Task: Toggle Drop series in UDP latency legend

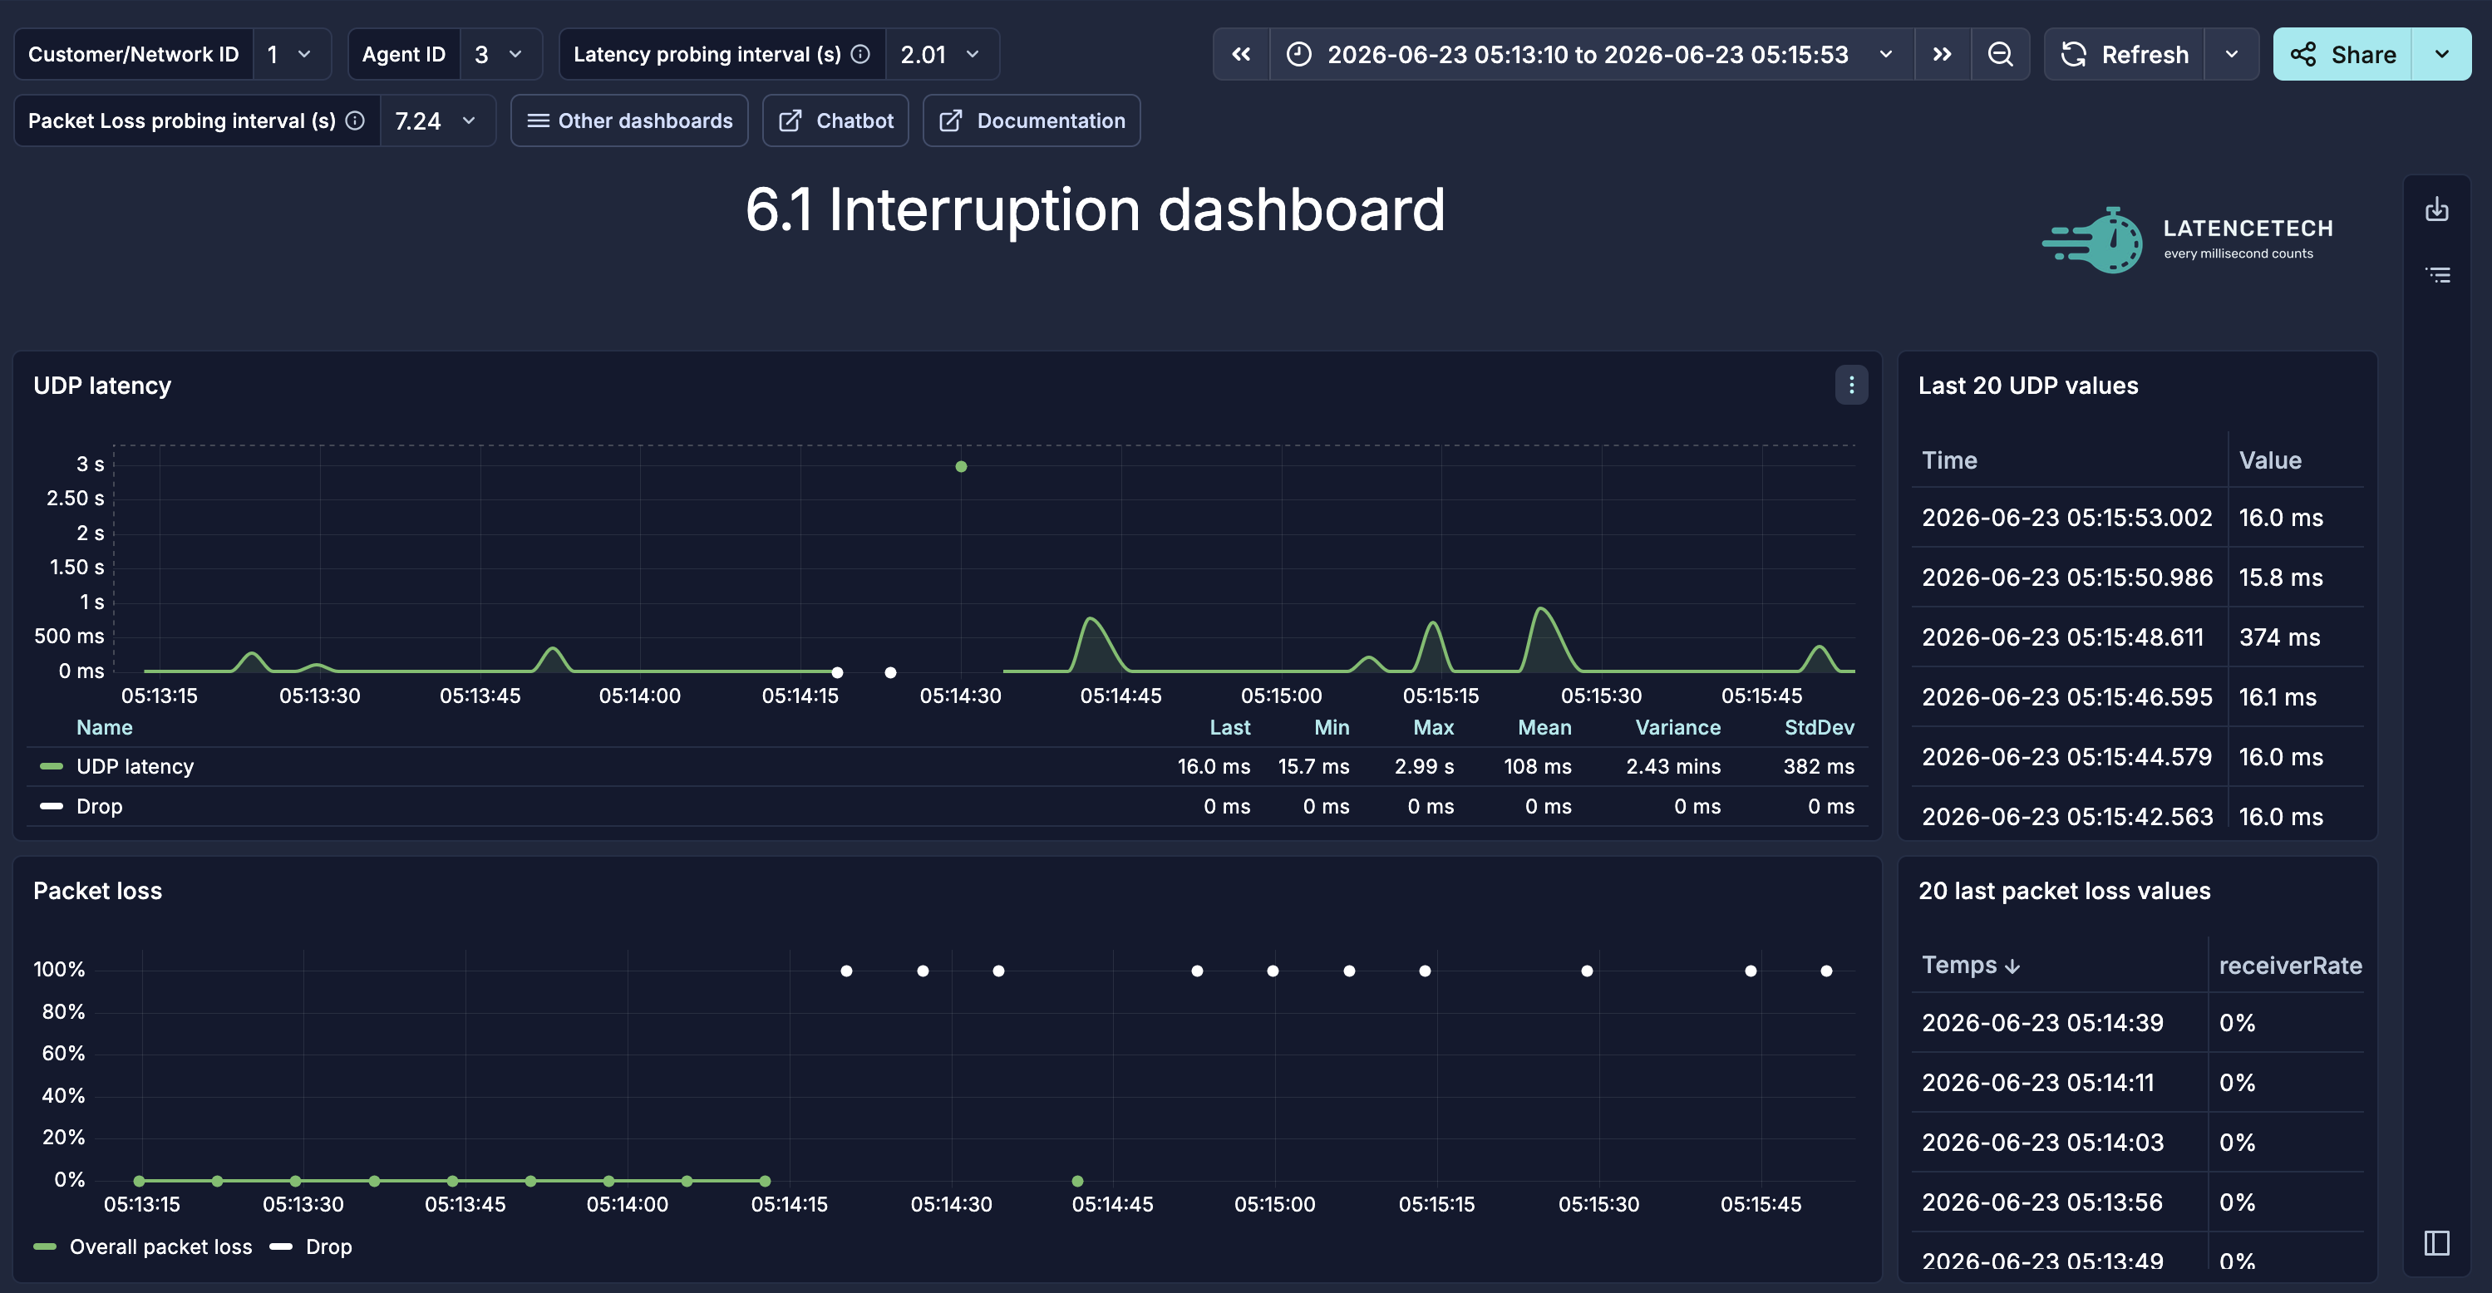Action: point(99,805)
